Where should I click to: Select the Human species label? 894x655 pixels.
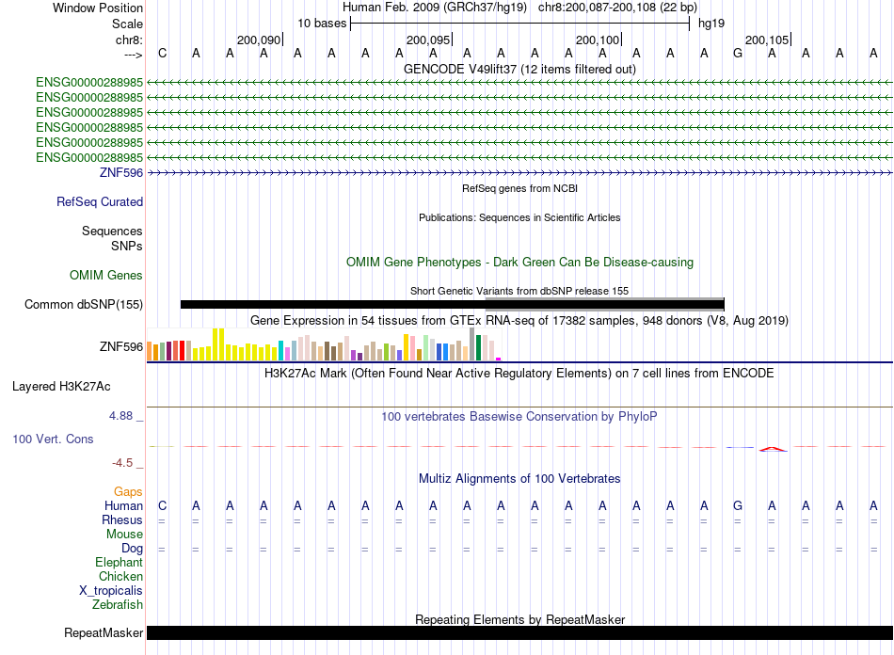[123, 505]
